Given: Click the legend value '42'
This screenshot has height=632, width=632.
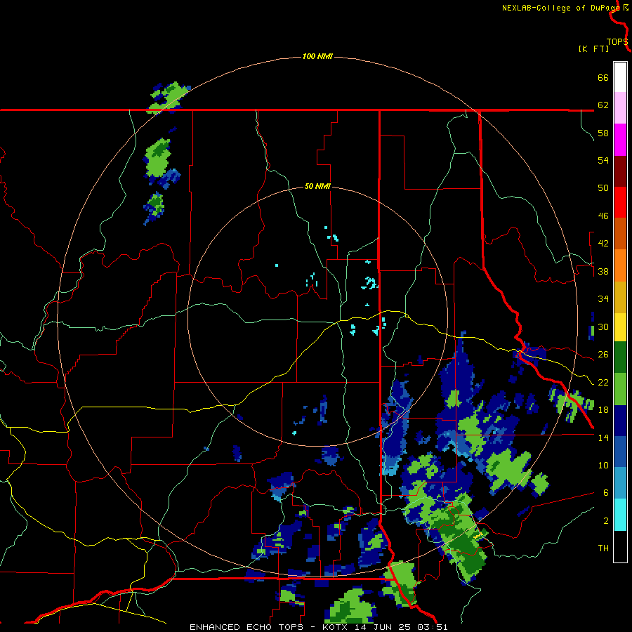Looking at the screenshot, I should click(603, 244).
